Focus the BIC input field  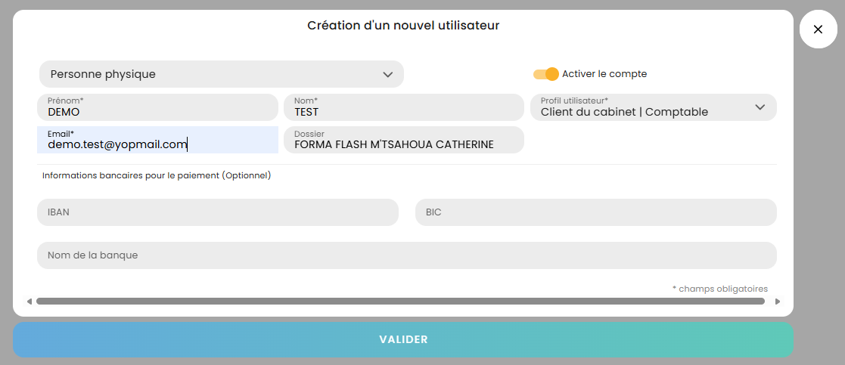pos(595,212)
